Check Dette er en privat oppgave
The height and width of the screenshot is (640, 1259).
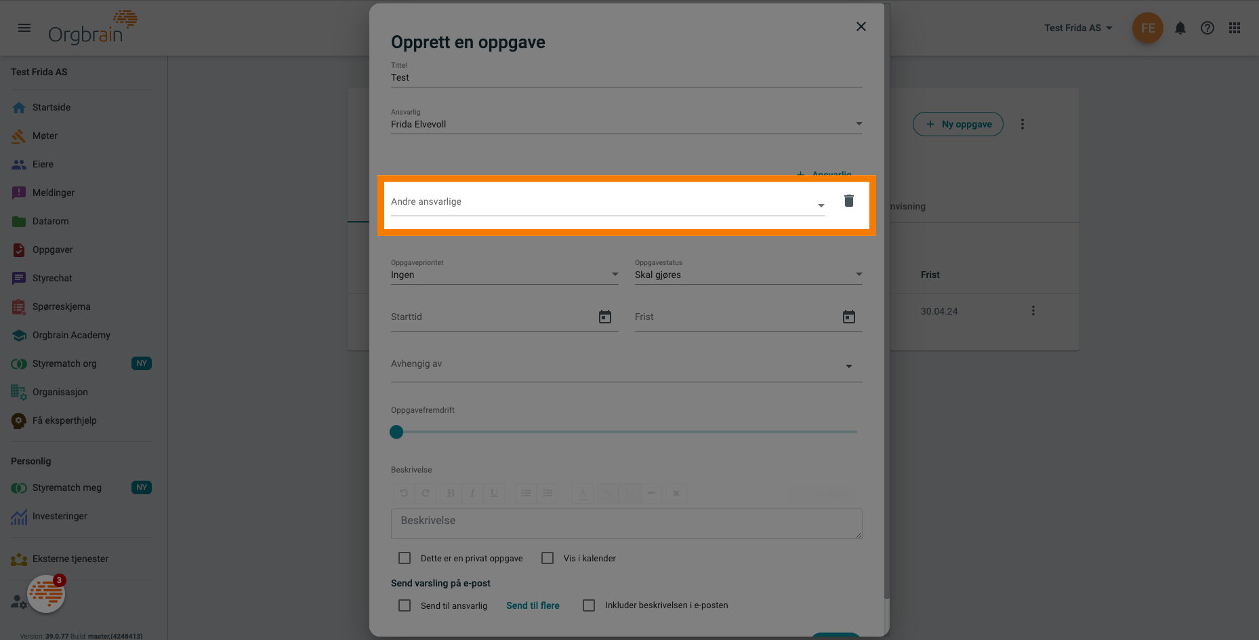click(405, 558)
